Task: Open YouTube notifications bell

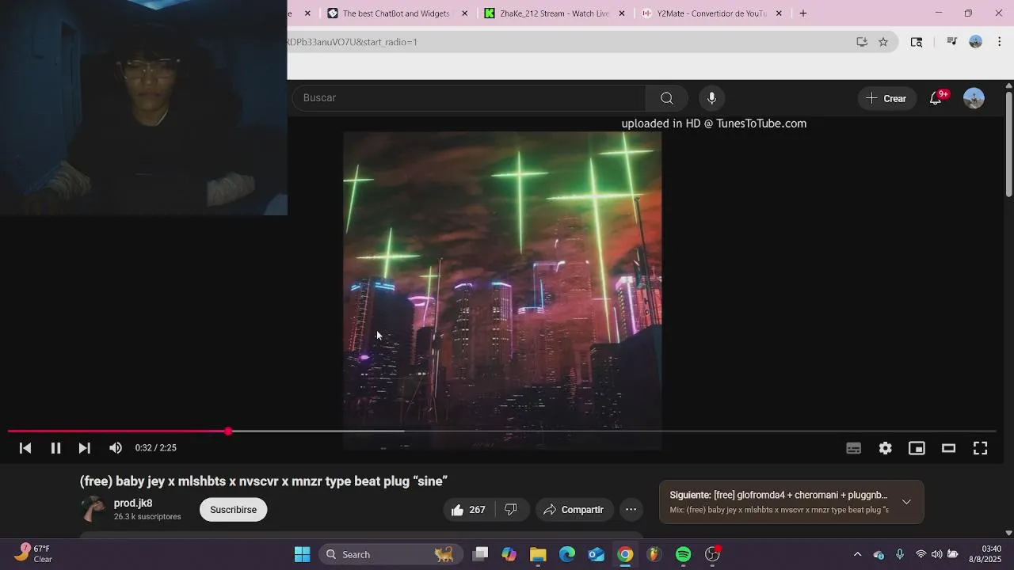Action: point(936,98)
